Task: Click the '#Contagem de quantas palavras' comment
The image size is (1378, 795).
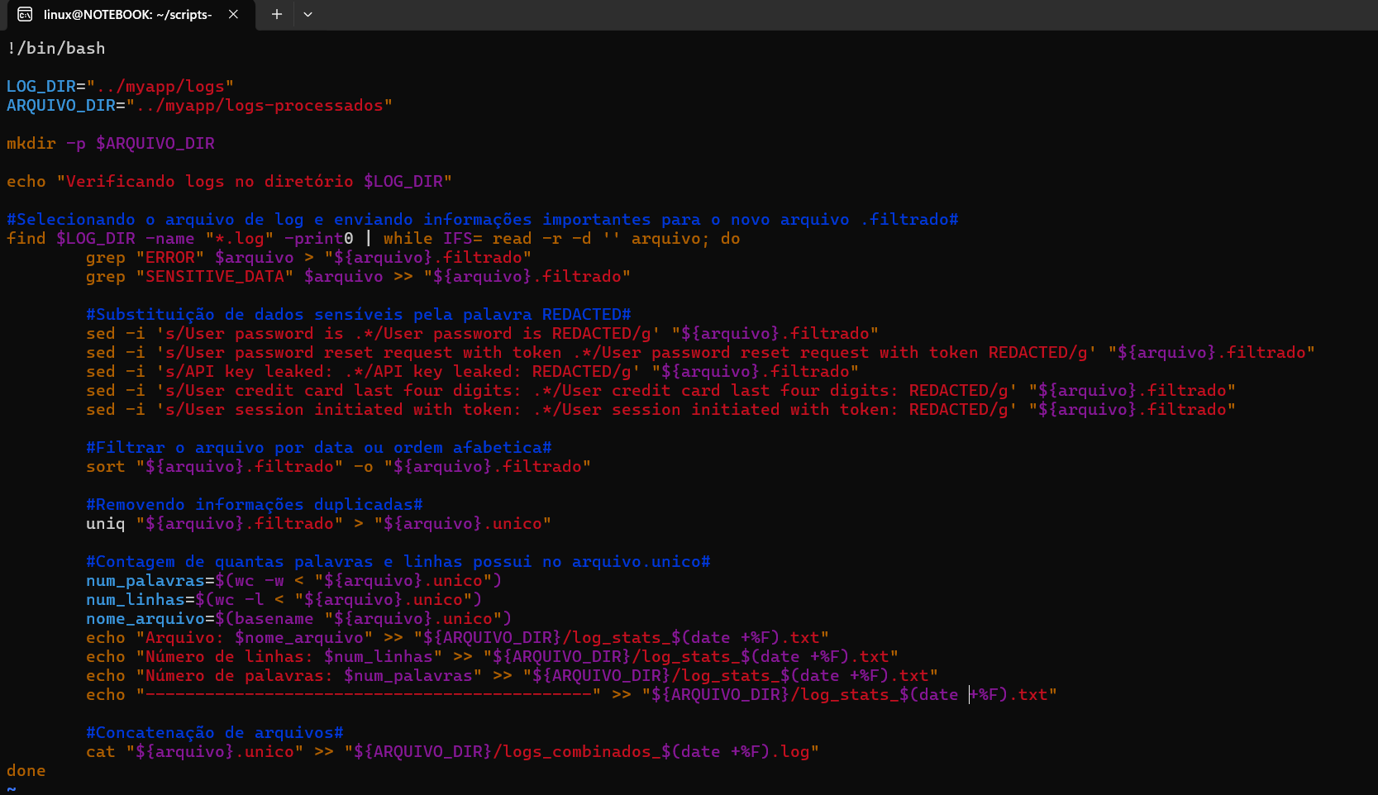Action: [x=398, y=561]
